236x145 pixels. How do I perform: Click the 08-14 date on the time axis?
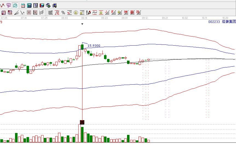click(x=84, y=18)
